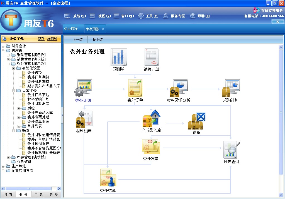Select 委外核销报表 tree item
The width and height of the screenshot is (285, 199).
point(38,144)
